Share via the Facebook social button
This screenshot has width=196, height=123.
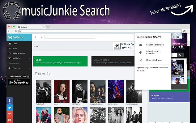pyautogui.click(x=10, y=101)
